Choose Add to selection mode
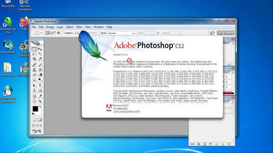273x153 pixels. [51, 33]
